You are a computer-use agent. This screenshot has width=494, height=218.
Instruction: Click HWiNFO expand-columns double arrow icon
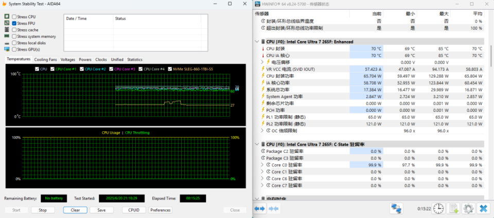pos(260,209)
